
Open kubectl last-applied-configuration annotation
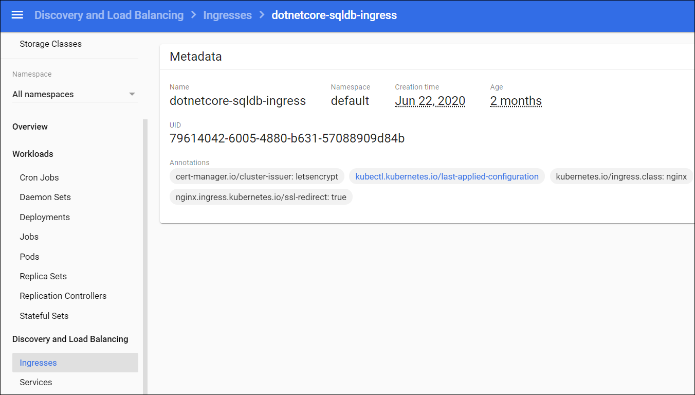447,176
